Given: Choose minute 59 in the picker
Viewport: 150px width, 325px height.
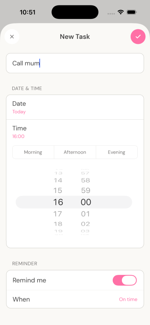Looking at the screenshot, I should (86, 190).
